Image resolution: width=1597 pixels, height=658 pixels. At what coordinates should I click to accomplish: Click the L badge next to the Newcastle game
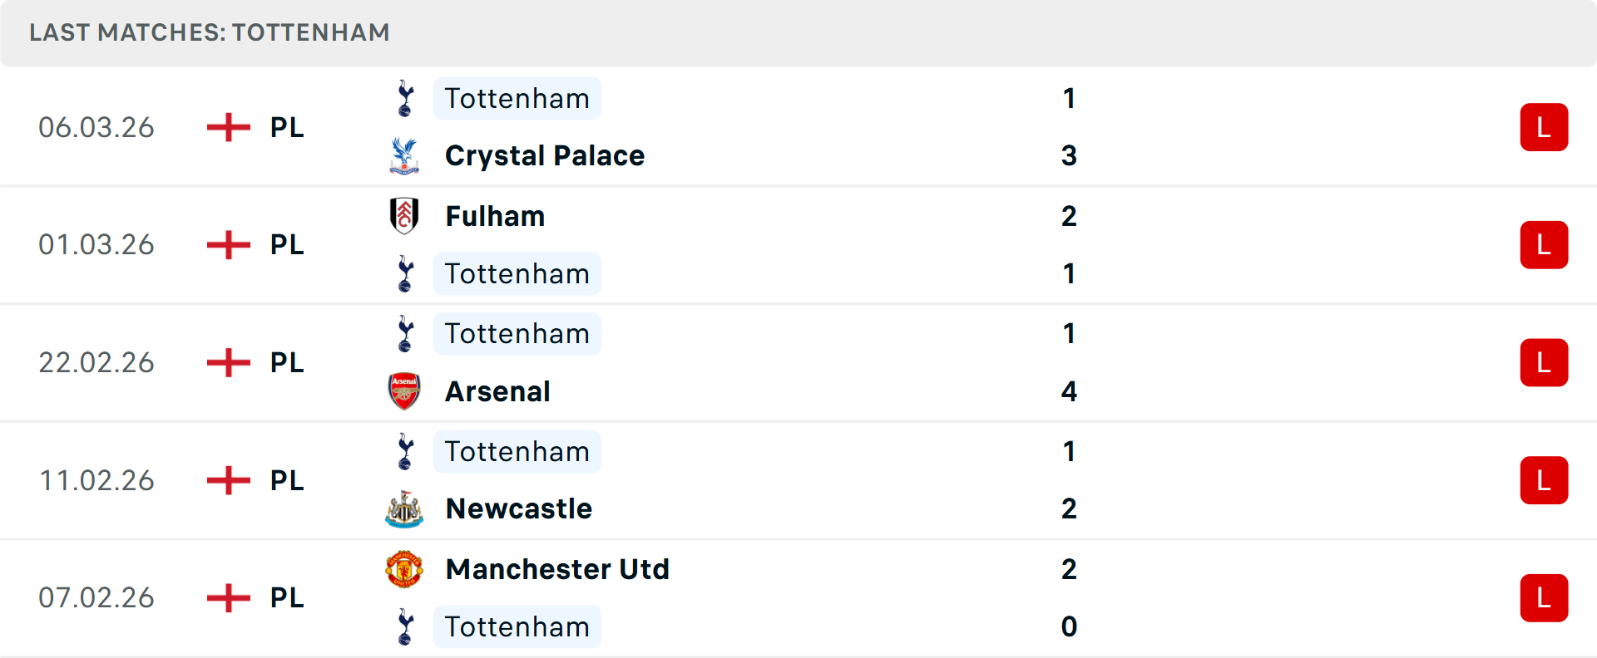[1544, 480]
